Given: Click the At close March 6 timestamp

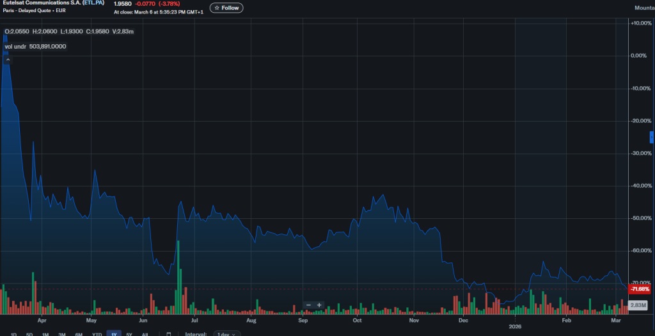Looking at the screenshot, I should 159,12.
